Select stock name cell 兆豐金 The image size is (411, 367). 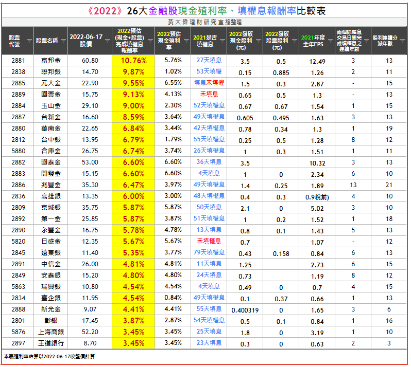[x=51, y=185]
